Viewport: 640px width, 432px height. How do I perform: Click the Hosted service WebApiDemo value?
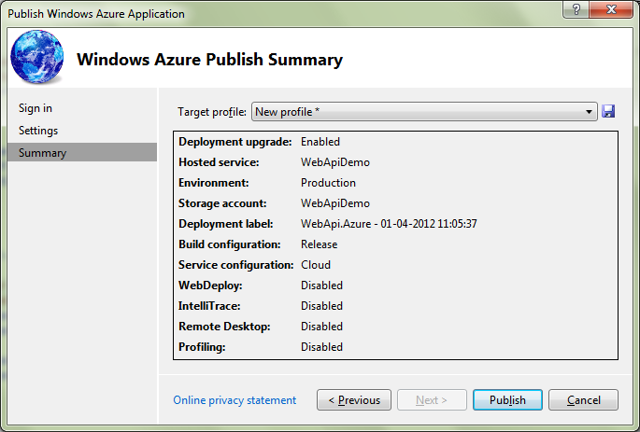[x=335, y=162]
